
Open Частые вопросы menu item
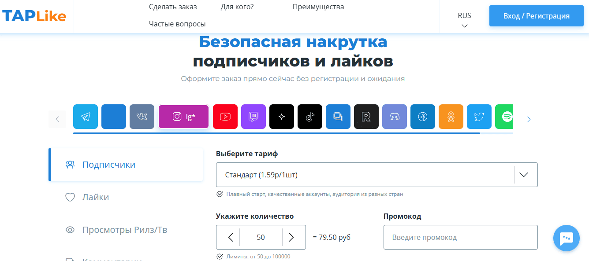click(177, 24)
